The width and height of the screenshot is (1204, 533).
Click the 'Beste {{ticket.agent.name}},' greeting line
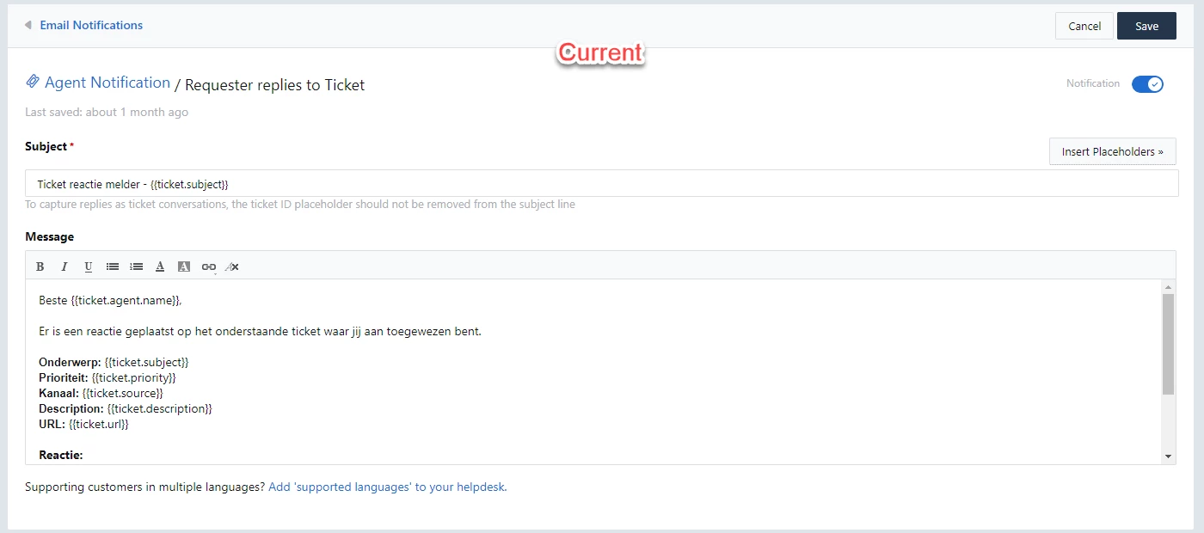[111, 300]
